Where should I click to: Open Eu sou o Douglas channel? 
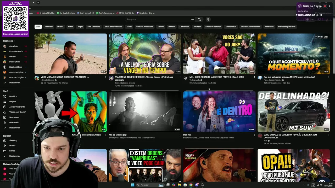pos(16,78)
